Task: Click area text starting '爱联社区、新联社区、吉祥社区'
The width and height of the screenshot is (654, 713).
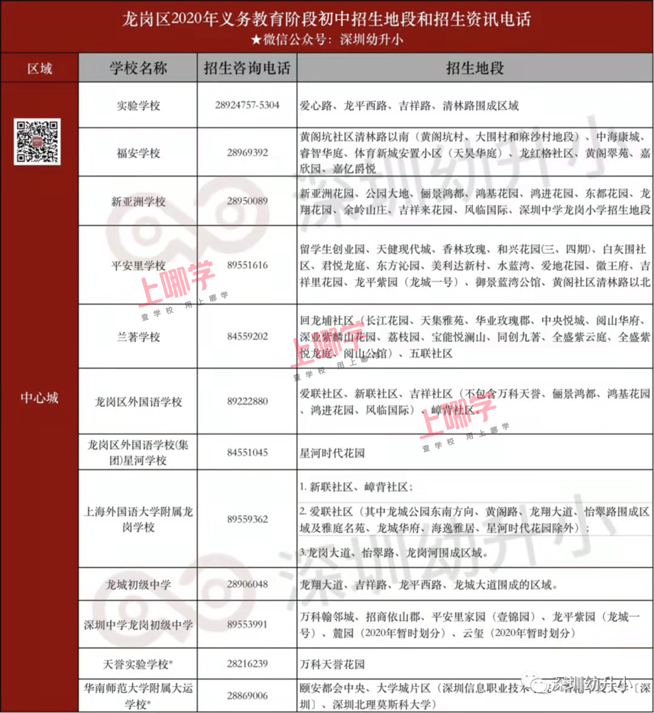Action: [475, 402]
